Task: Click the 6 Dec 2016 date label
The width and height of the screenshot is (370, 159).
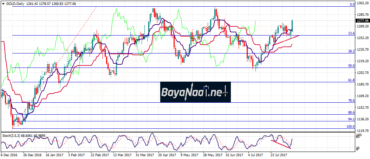Action: click(9, 154)
